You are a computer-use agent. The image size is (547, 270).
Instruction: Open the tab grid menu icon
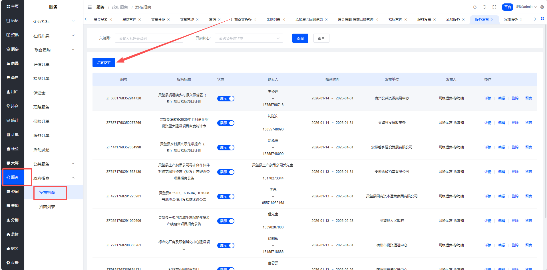point(542,19)
